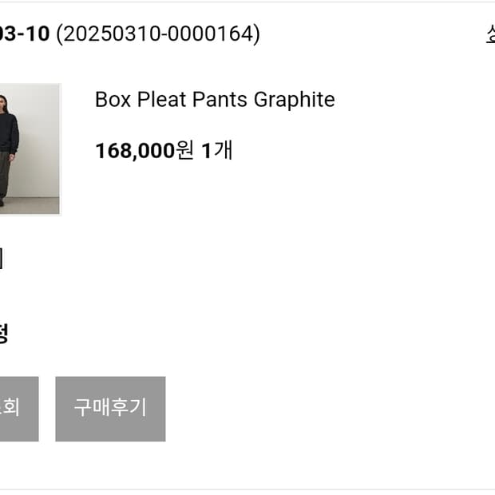Click the 1개 quantity text

pyautogui.click(x=217, y=150)
